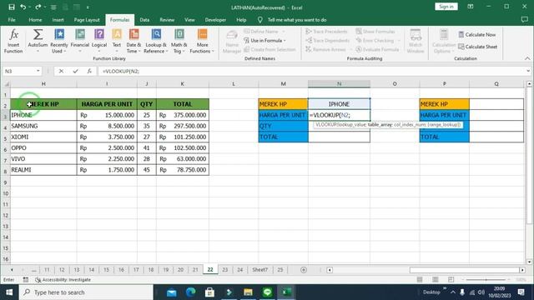The height and width of the screenshot is (300, 534).
Task: Open the comments icon at the top right
Action: coord(525,20)
